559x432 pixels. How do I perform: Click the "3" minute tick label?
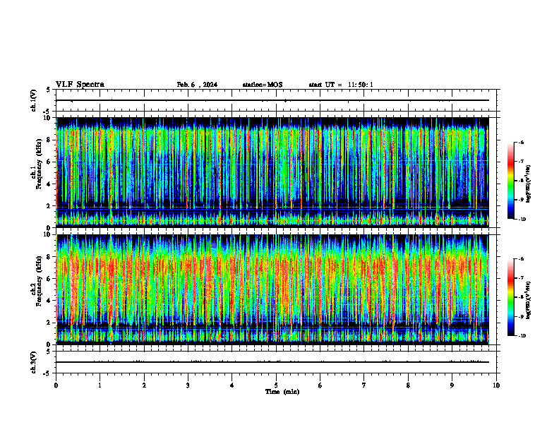[x=188, y=385]
